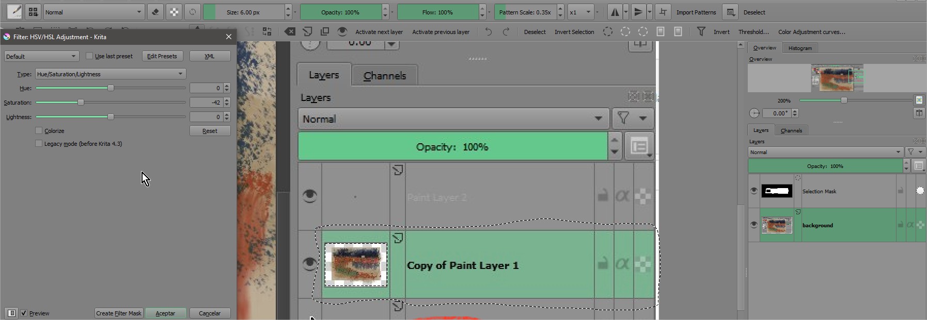Check the Colorize option

(39, 130)
